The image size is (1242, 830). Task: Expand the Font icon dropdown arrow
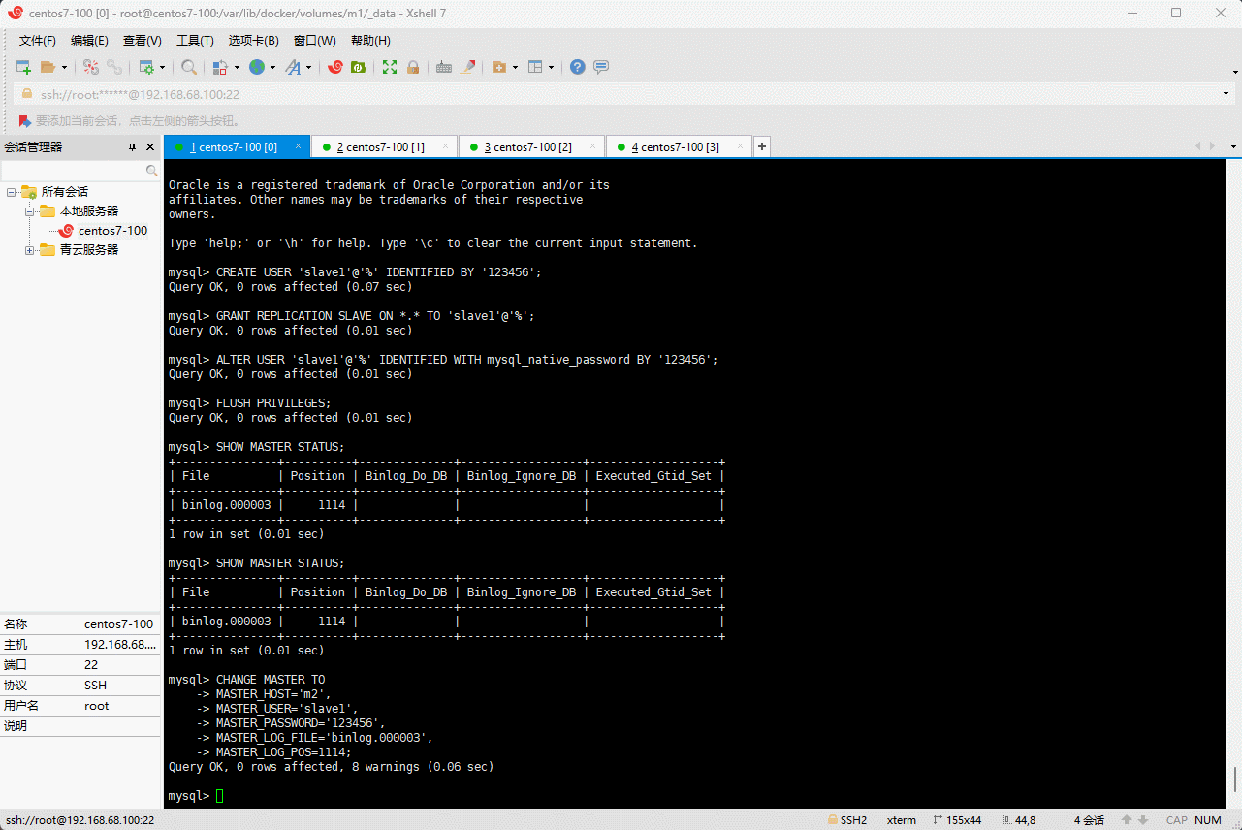308,67
